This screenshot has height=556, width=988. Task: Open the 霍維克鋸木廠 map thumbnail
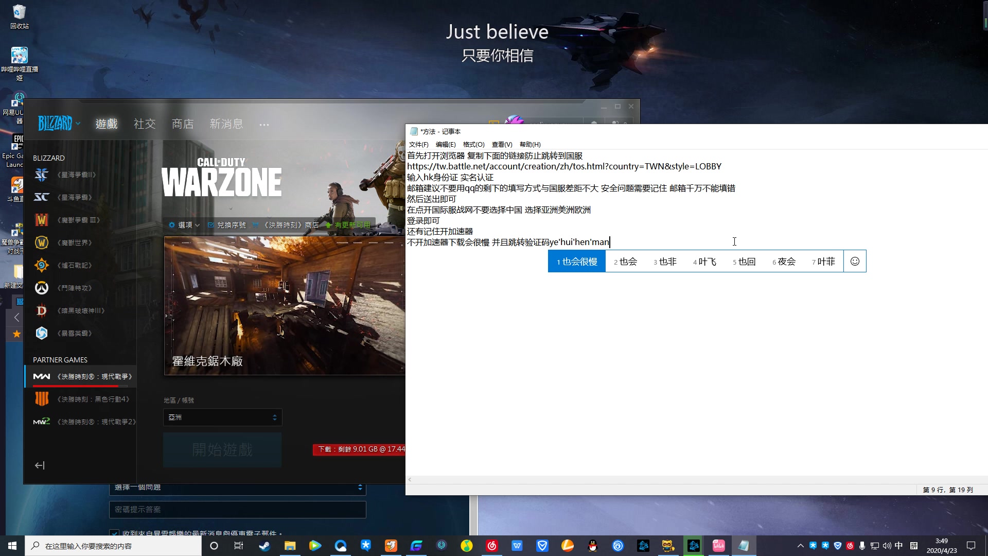tap(285, 306)
